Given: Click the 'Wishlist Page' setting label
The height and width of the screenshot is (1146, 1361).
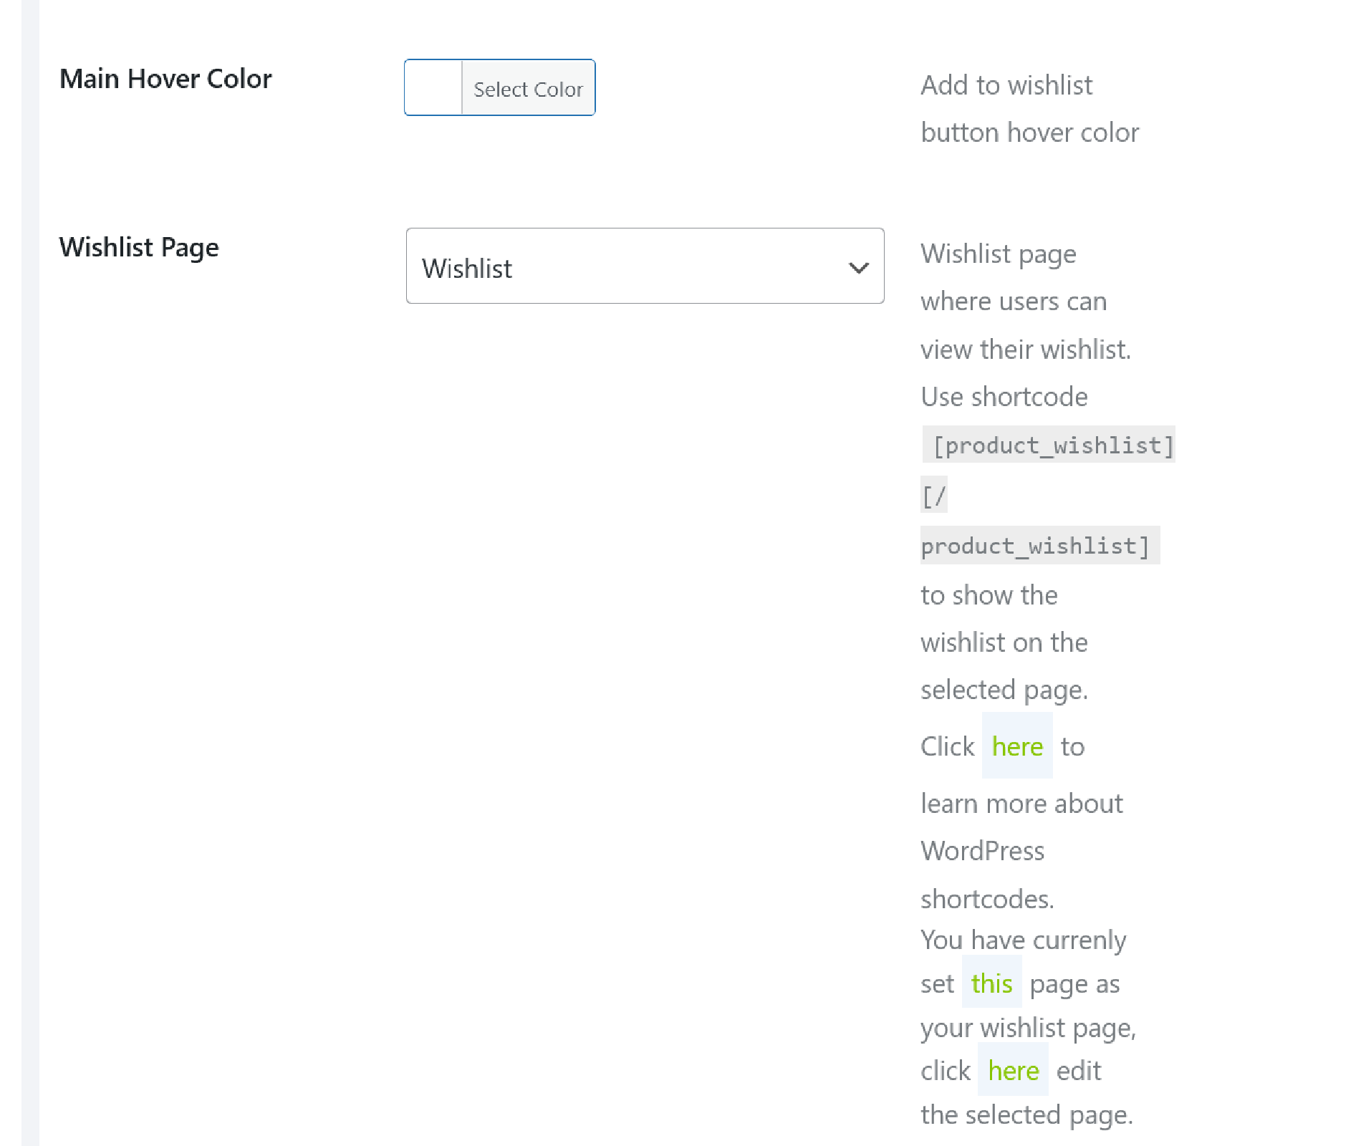Looking at the screenshot, I should [x=139, y=247].
